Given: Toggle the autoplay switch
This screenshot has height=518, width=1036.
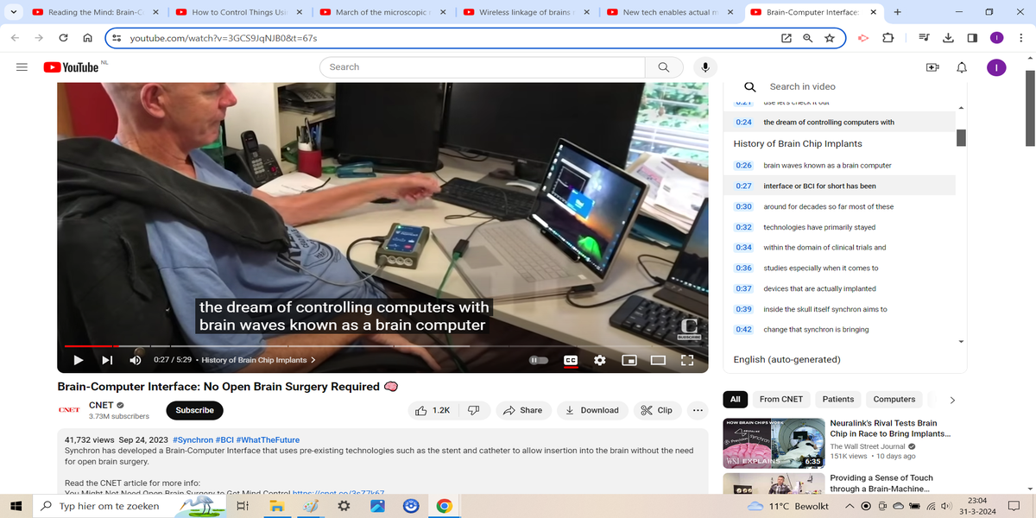Looking at the screenshot, I should 538,360.
